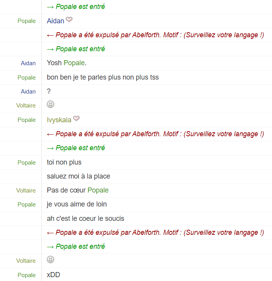This screenshot has width=272, height=281.
Task: Select the Popale mention in "Pas de cœur Popale"
Action: 98,190
